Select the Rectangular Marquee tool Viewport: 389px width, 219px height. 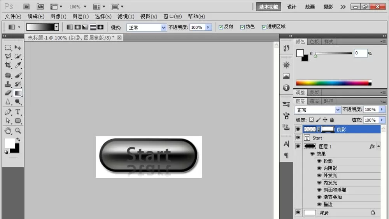tap(8, 47)
